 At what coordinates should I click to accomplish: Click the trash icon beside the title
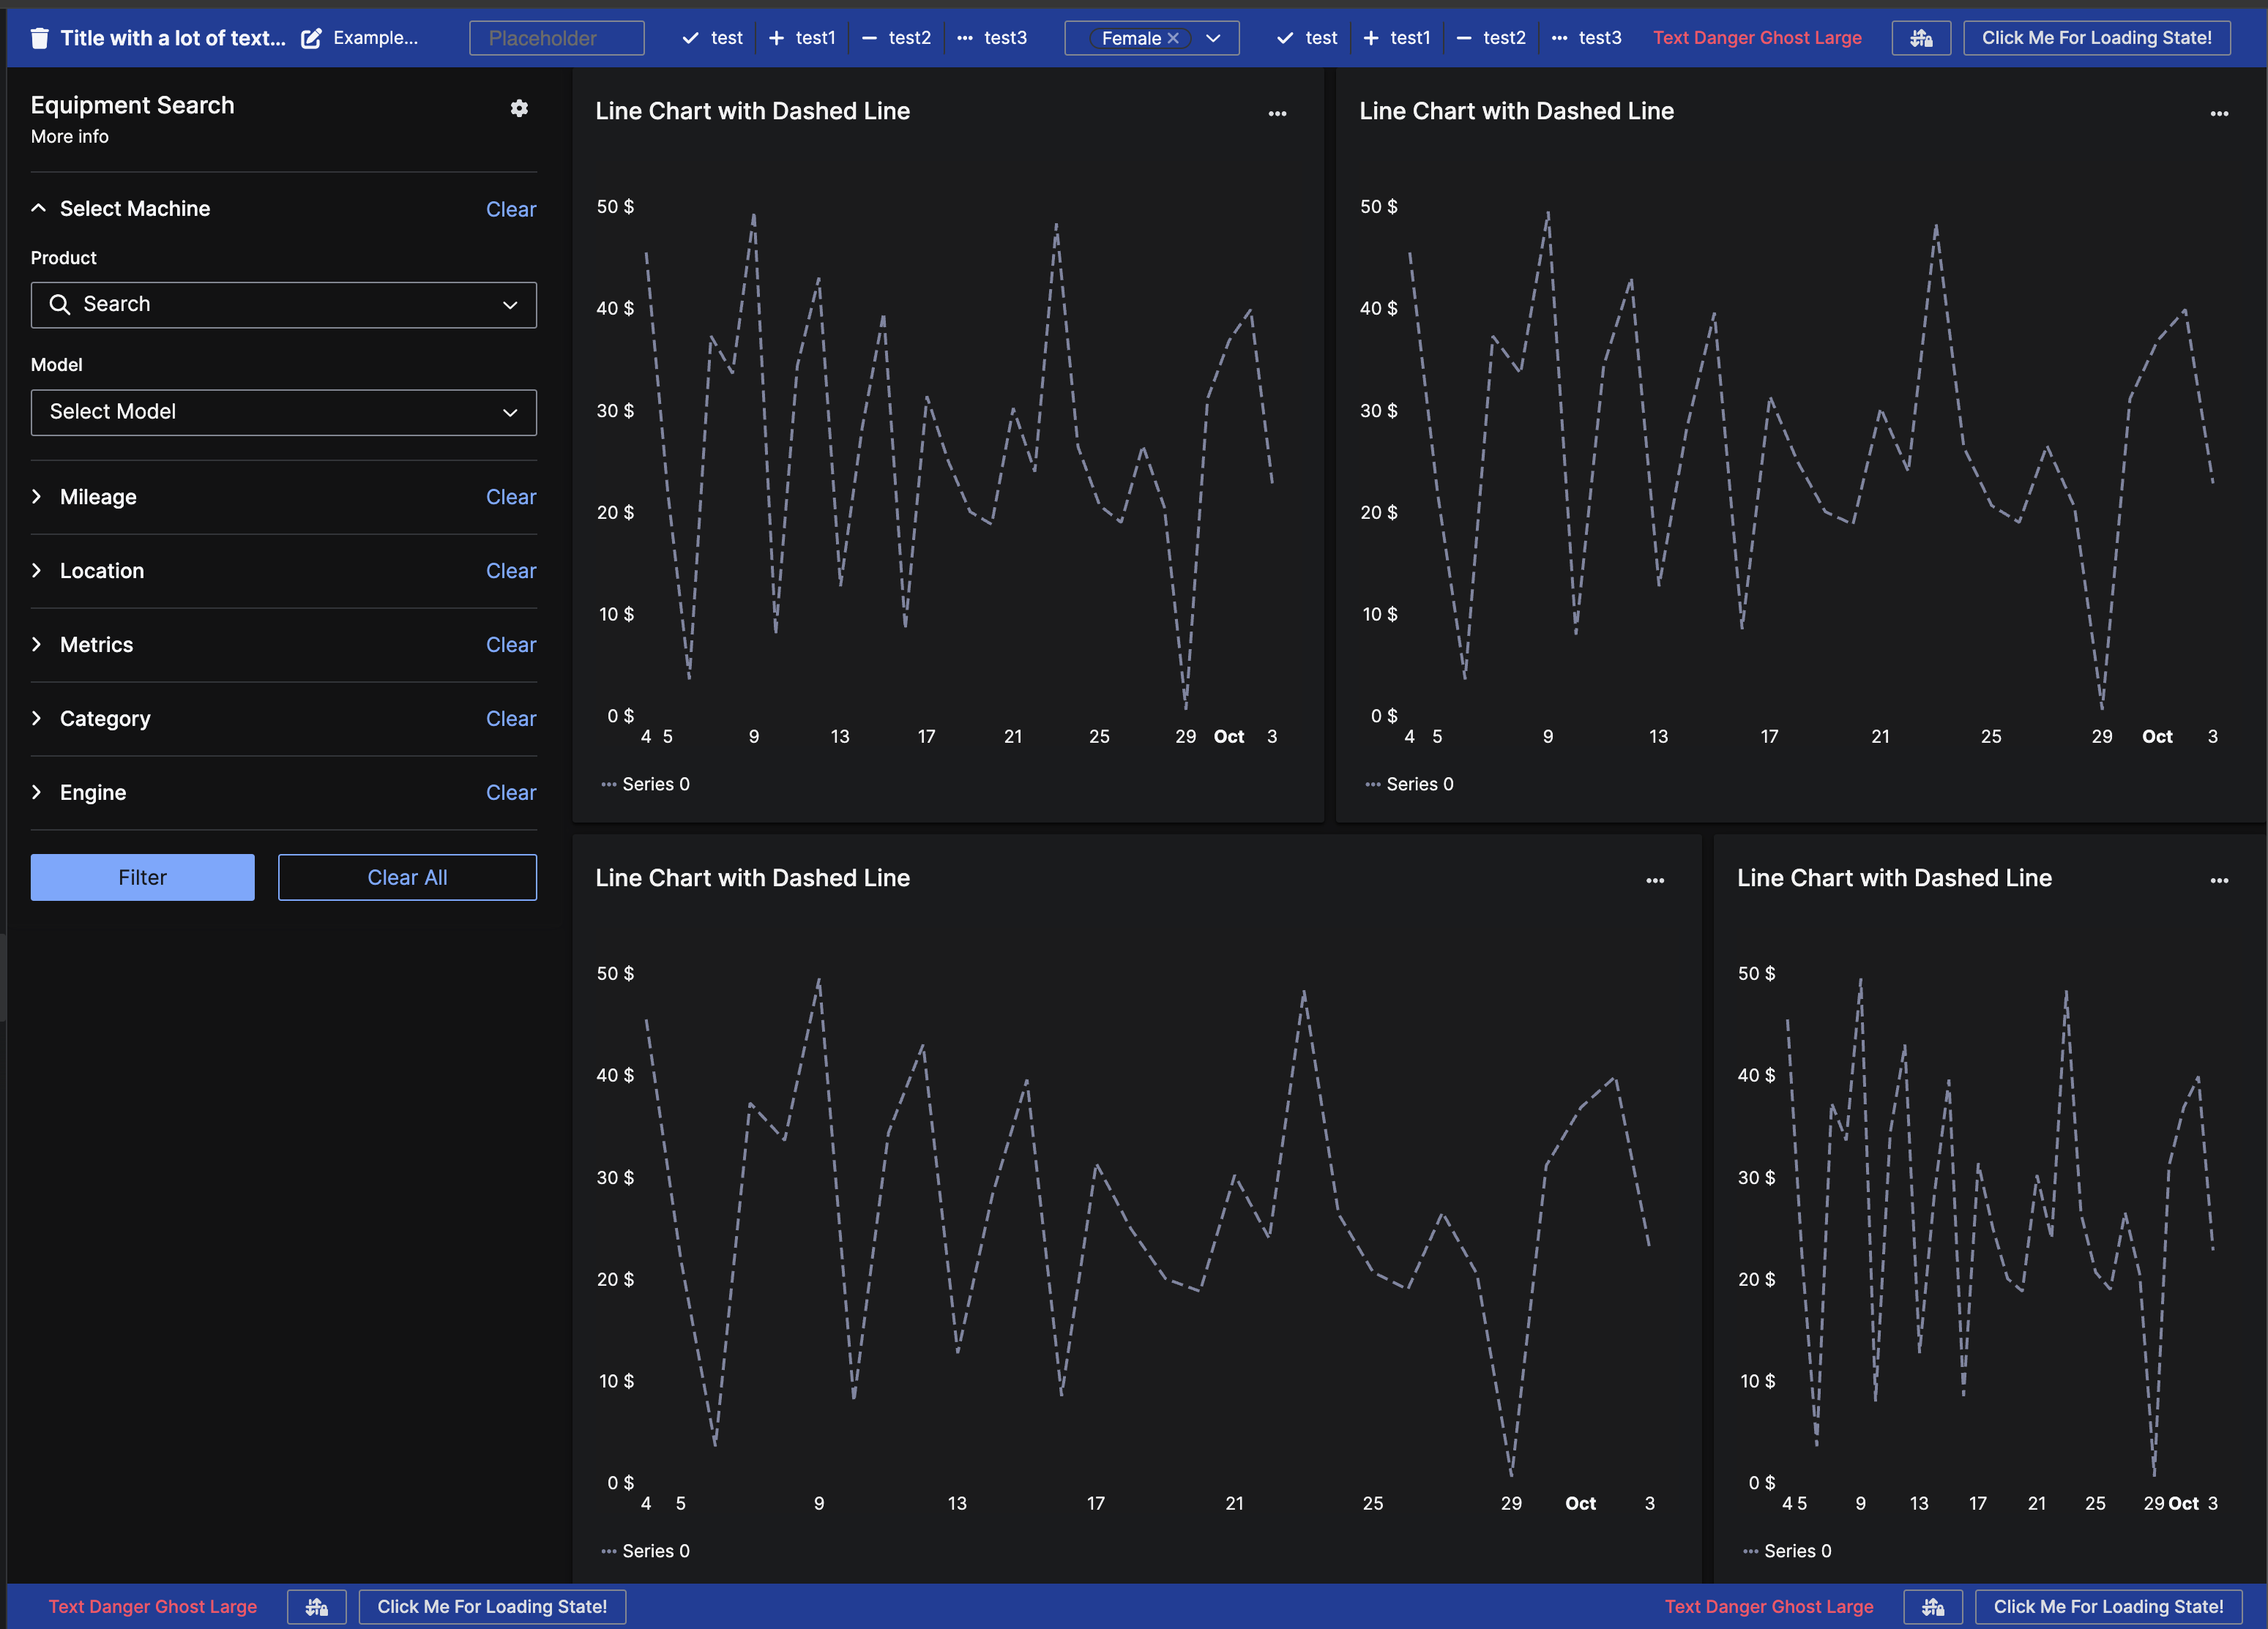39,38
